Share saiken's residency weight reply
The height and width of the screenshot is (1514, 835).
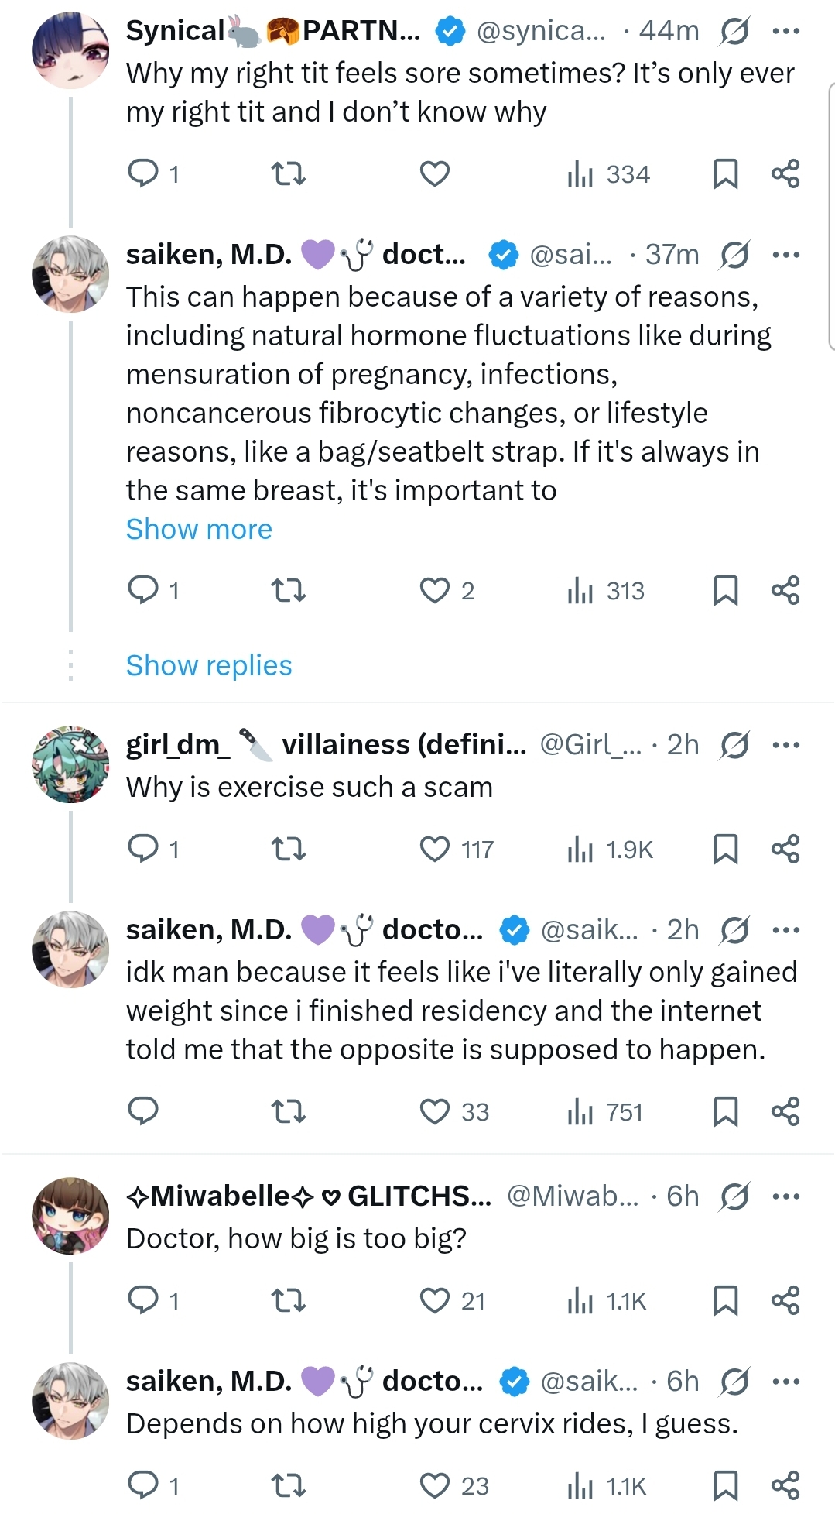click(785, 1112)
